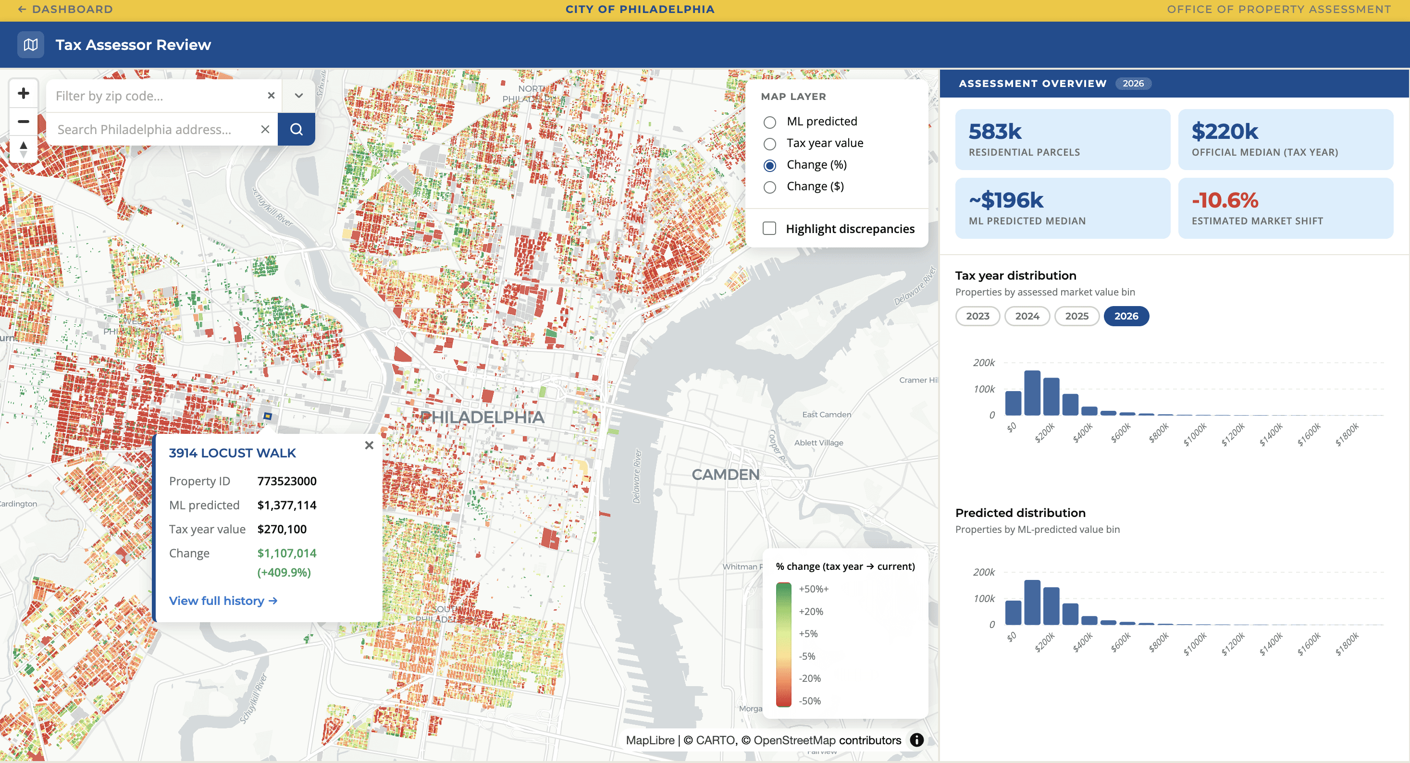Clear the zip code filter field
The height and width of the screenshot is (763, 1410).
(x=271, y=96)
